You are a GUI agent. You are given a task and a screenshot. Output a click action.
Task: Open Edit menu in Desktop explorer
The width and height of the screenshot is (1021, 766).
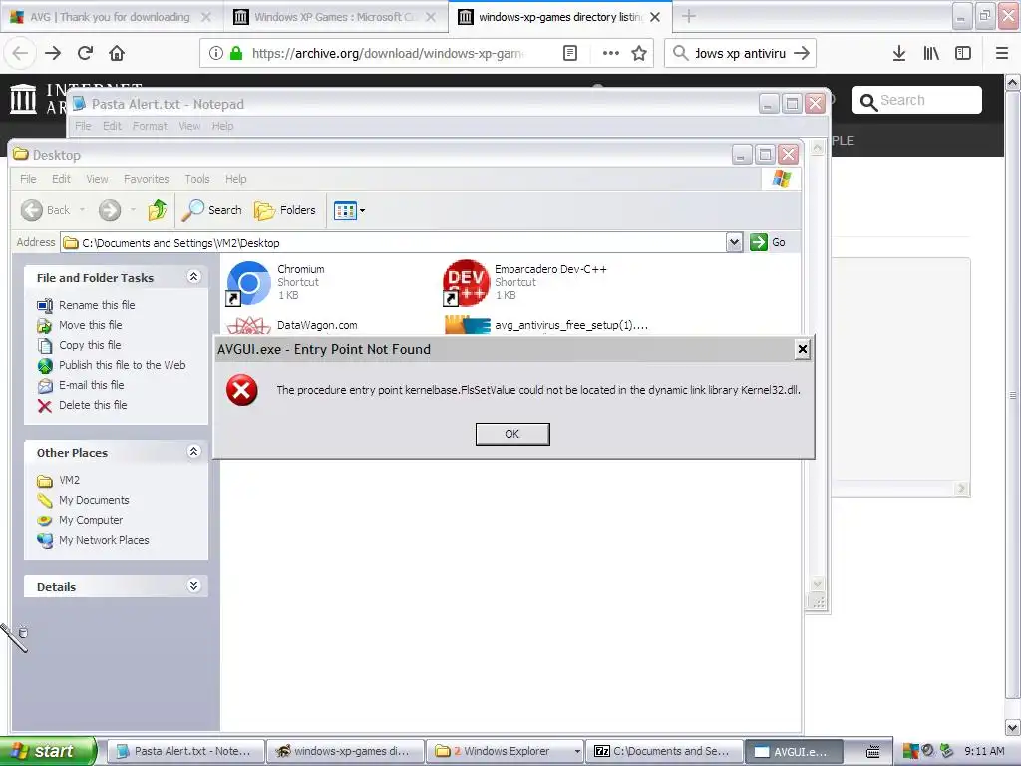pyautogui.click(x=61, y=179)
